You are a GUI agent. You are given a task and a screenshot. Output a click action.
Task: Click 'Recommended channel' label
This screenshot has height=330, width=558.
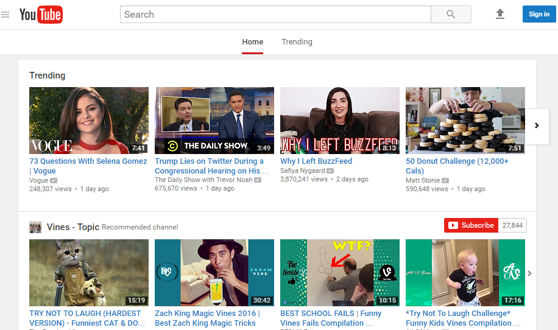pyautogui.click(x=140, y=227)
